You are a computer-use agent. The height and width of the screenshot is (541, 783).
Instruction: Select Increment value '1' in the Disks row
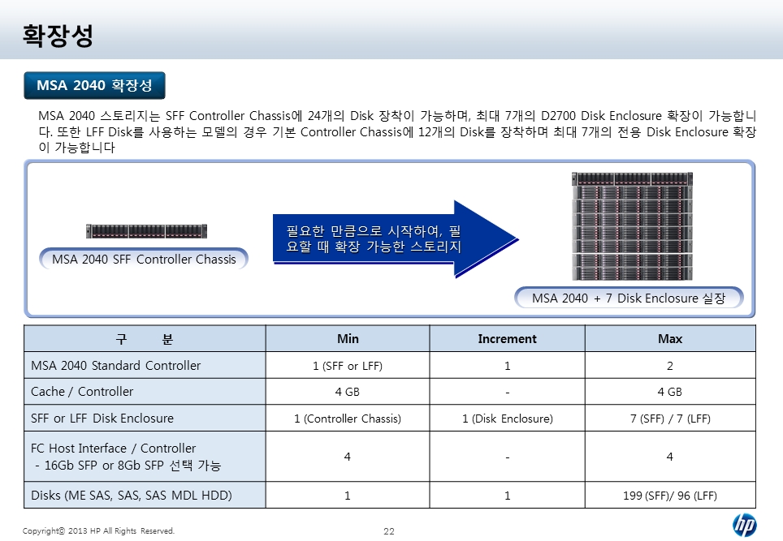coord(508,495)
